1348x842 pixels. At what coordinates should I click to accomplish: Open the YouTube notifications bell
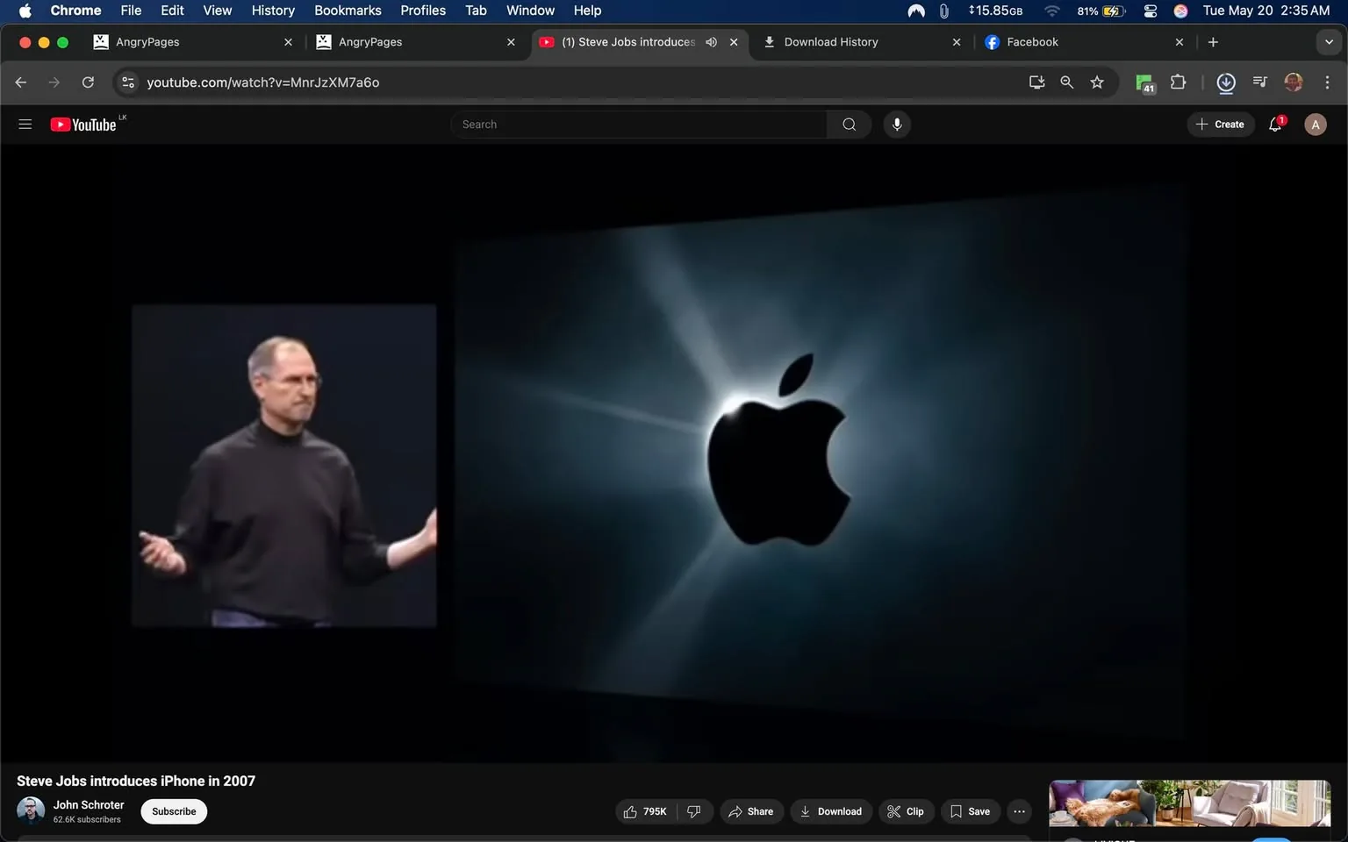pyautogui.click(x=1275, y=125)
